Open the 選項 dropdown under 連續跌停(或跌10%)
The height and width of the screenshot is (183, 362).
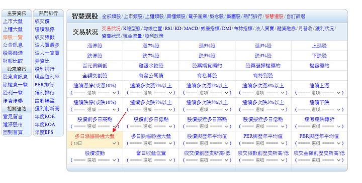click(95, 110)
